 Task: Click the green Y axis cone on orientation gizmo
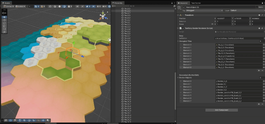pyautogui.click(x=103, y=13)
